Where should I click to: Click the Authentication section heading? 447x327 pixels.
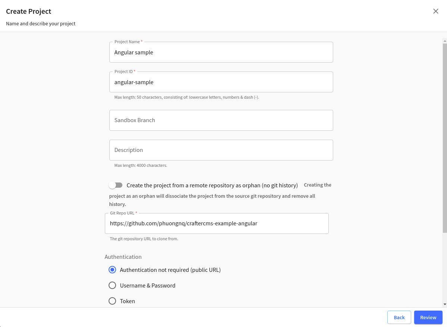pyautogui.click(x=123, y=257)
